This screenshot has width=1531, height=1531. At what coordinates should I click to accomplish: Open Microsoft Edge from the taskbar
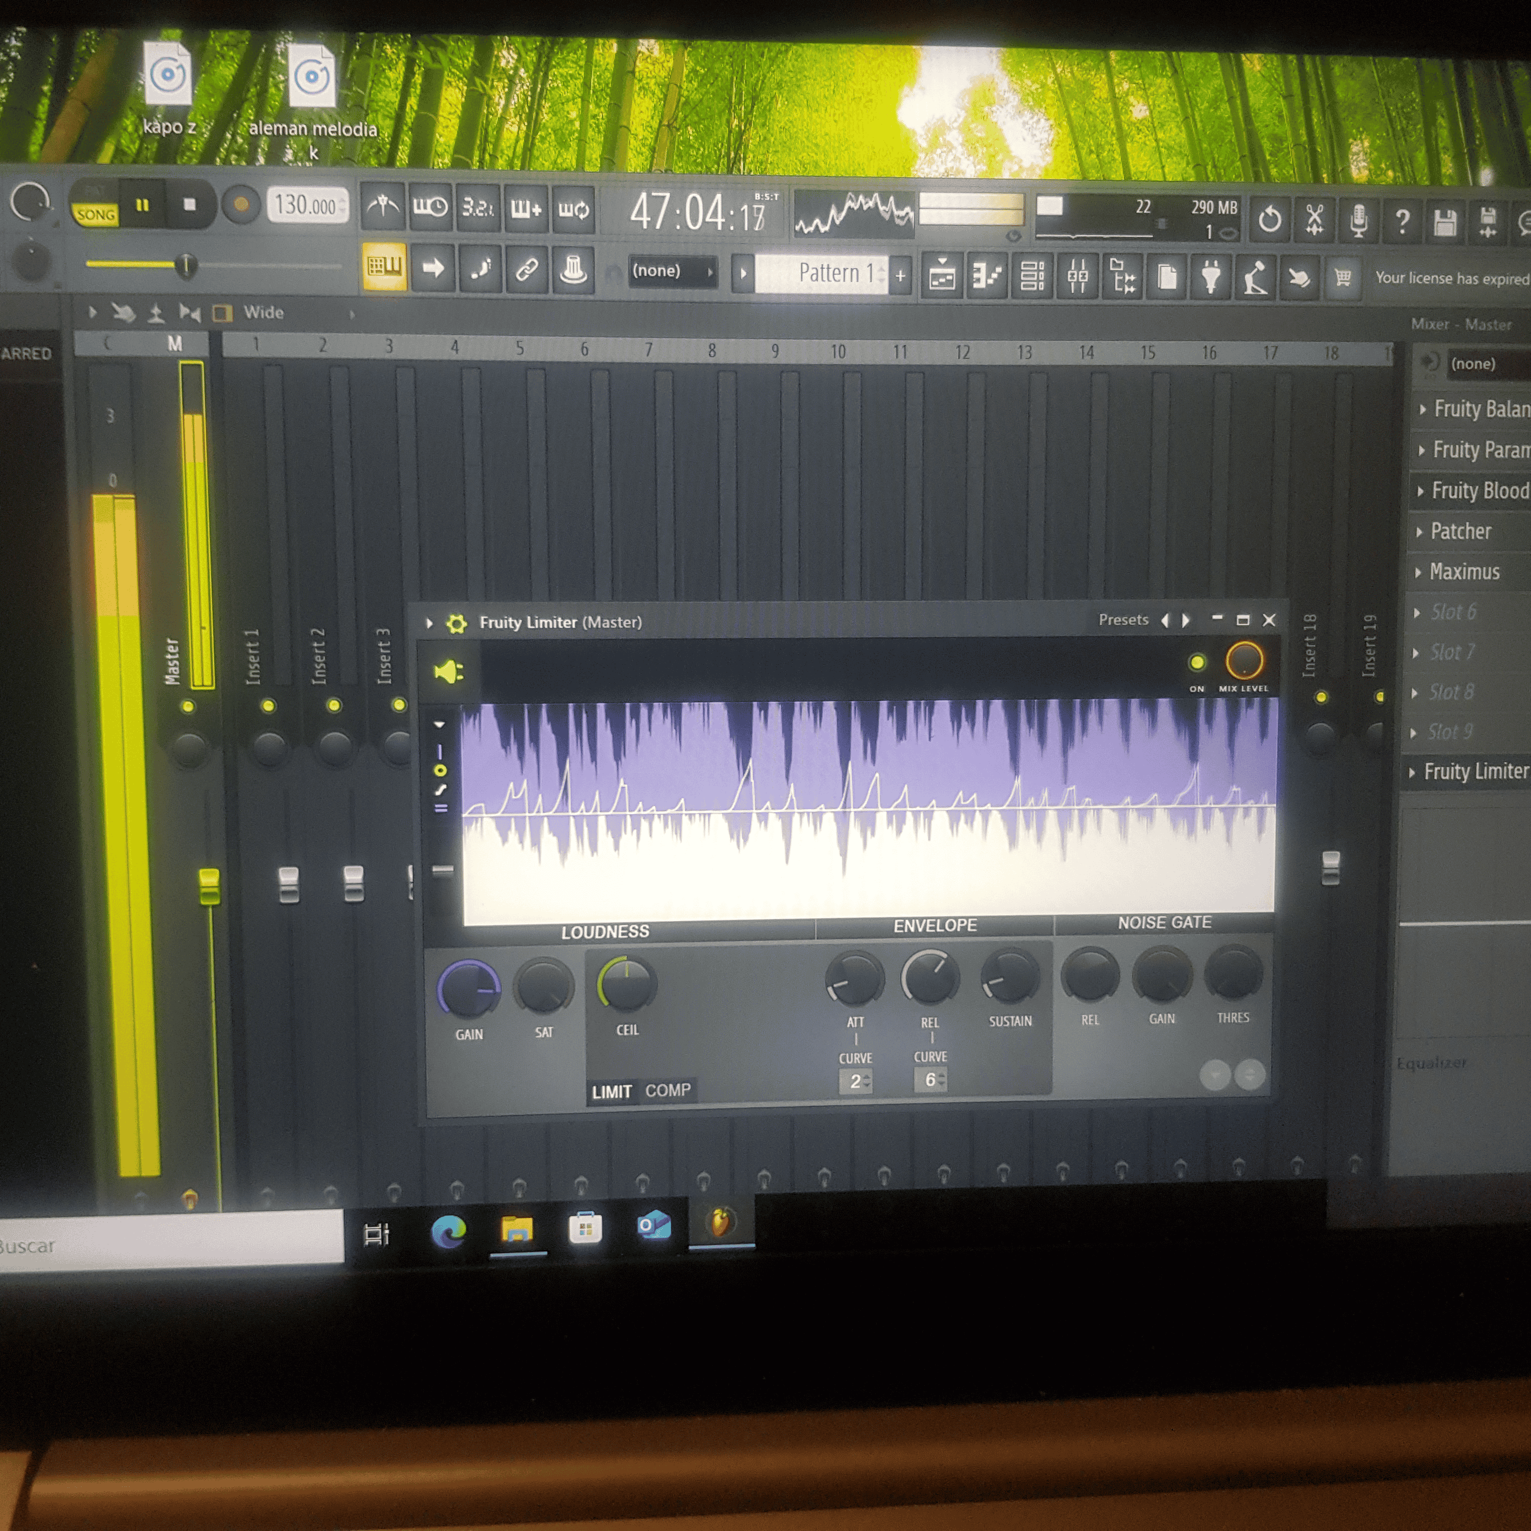449,1231
